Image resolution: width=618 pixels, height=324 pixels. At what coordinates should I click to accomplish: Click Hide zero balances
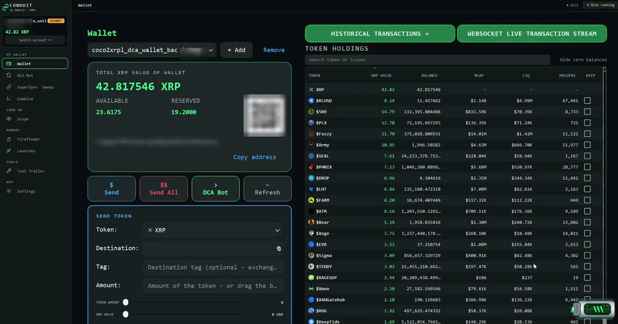coord(583,60)
